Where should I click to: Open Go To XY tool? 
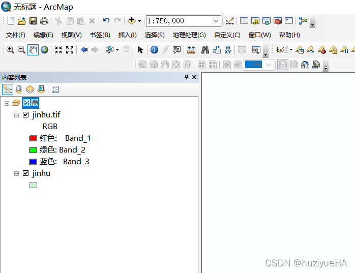(228, 50)
